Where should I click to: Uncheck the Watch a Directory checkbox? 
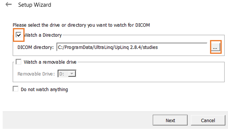(x=19, y=35)
